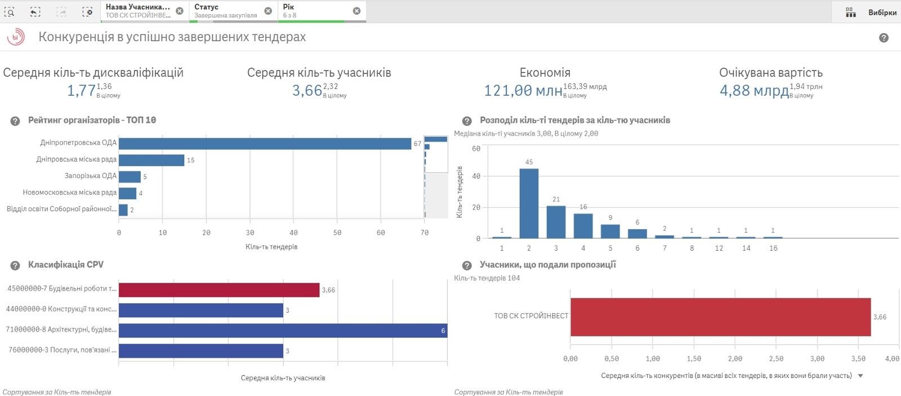Remove the Рік selection filter
901x396 pixels.
356,11
